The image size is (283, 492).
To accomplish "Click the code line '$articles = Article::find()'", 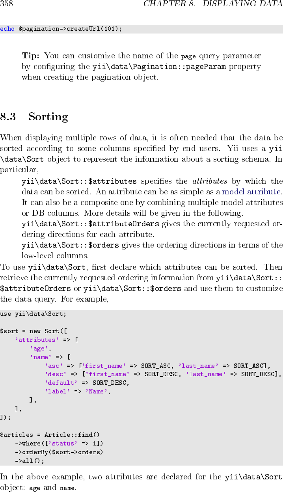I will (x=50, y=435).
